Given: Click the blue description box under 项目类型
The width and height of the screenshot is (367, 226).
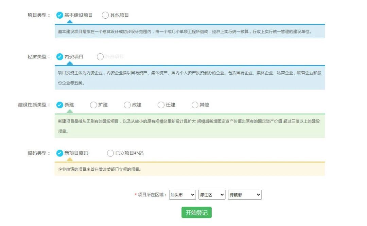Looking at the screenshot, I should (x=190, y=32).
